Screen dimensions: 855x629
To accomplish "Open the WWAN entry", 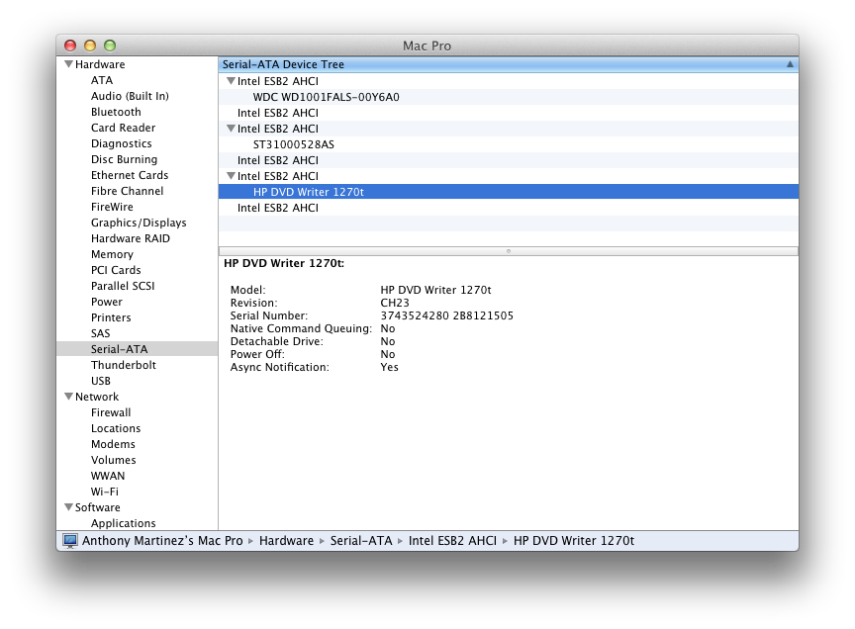I will (108, 476).
